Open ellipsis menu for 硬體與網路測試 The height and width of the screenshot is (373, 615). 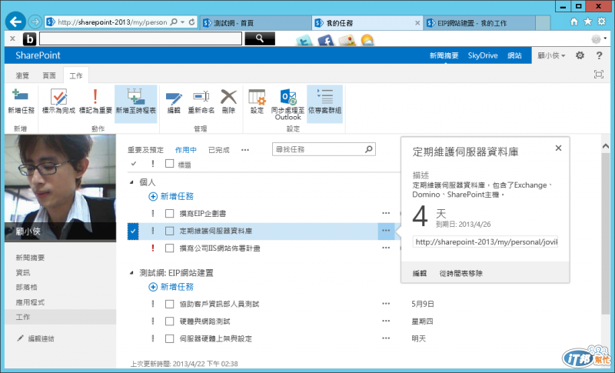click(x=386, y=321)
